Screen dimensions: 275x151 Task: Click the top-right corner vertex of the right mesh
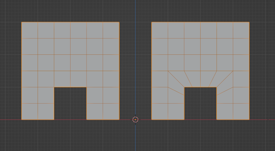coord(249,22)
